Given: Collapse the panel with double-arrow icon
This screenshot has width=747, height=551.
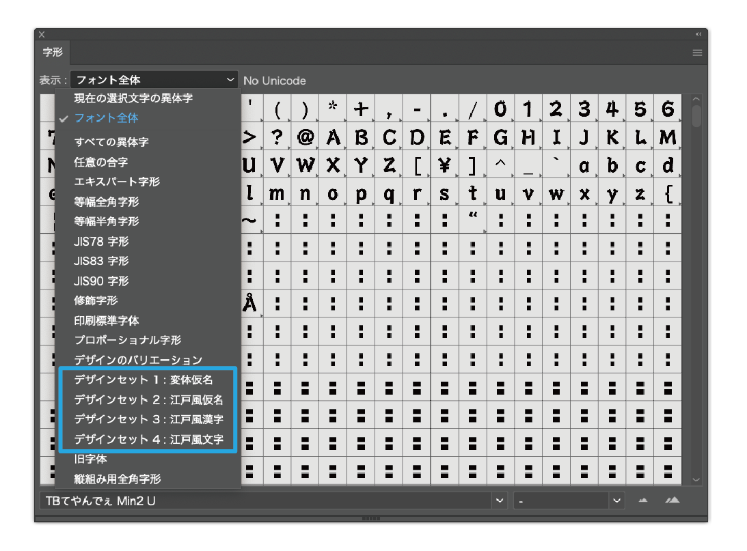Looking at the screenshot, I should click(698, 34).
